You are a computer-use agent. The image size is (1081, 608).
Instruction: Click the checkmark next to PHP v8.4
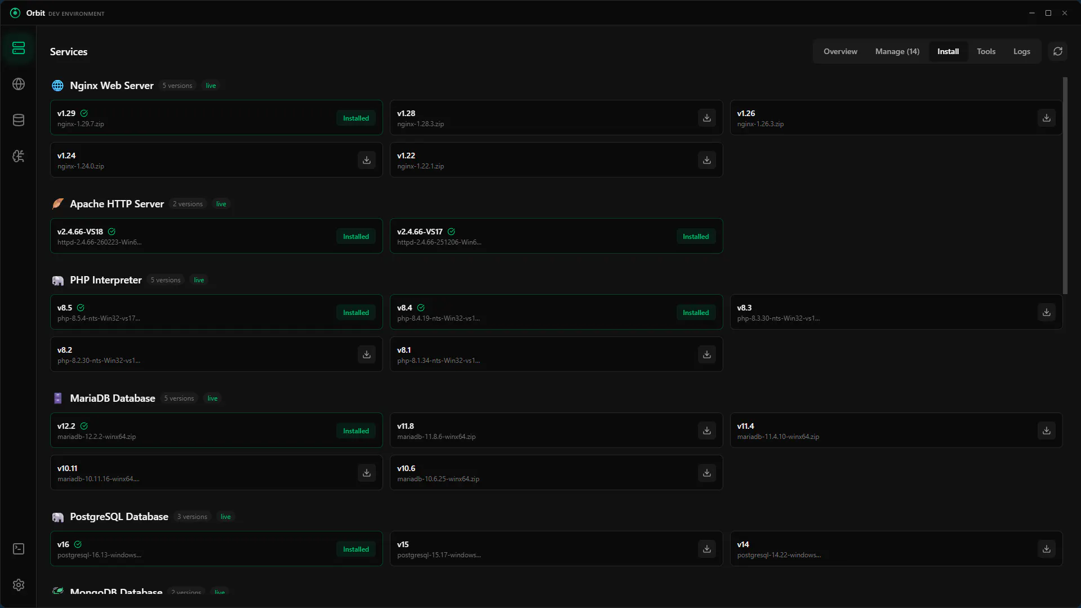(421, 308)
